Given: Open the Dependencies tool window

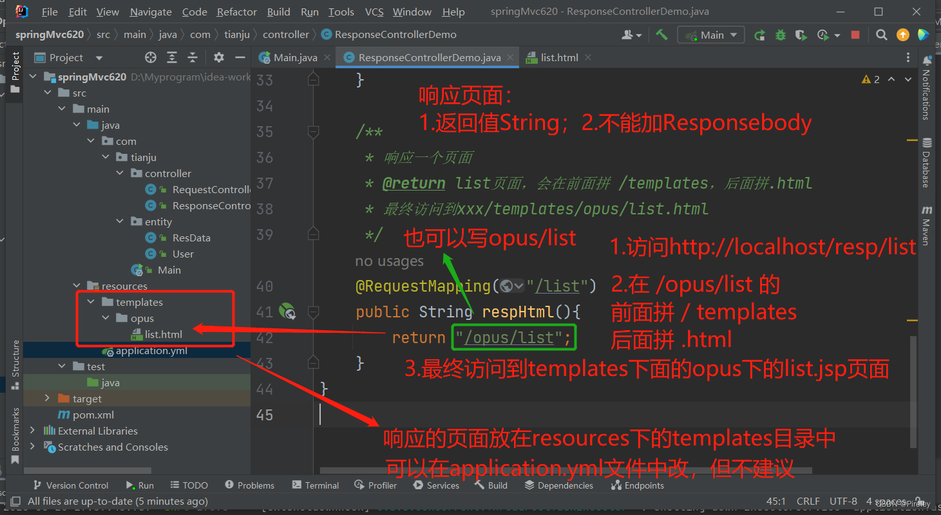Looking at the screenshot, I should [x=558, y=485].
